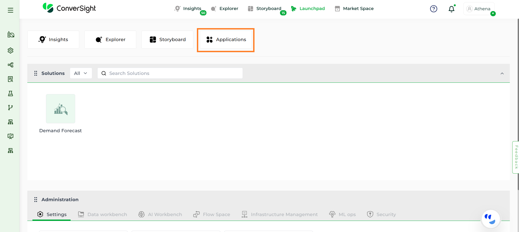The image size is (519, 232).
Task: Click the Search Solutions input field
Action: [x=173, y=73]
